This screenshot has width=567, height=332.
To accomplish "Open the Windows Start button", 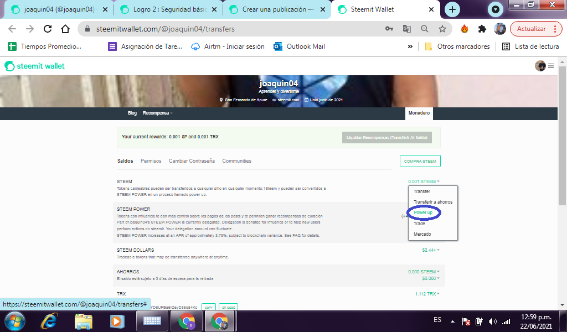I will [x=15, y=321].
